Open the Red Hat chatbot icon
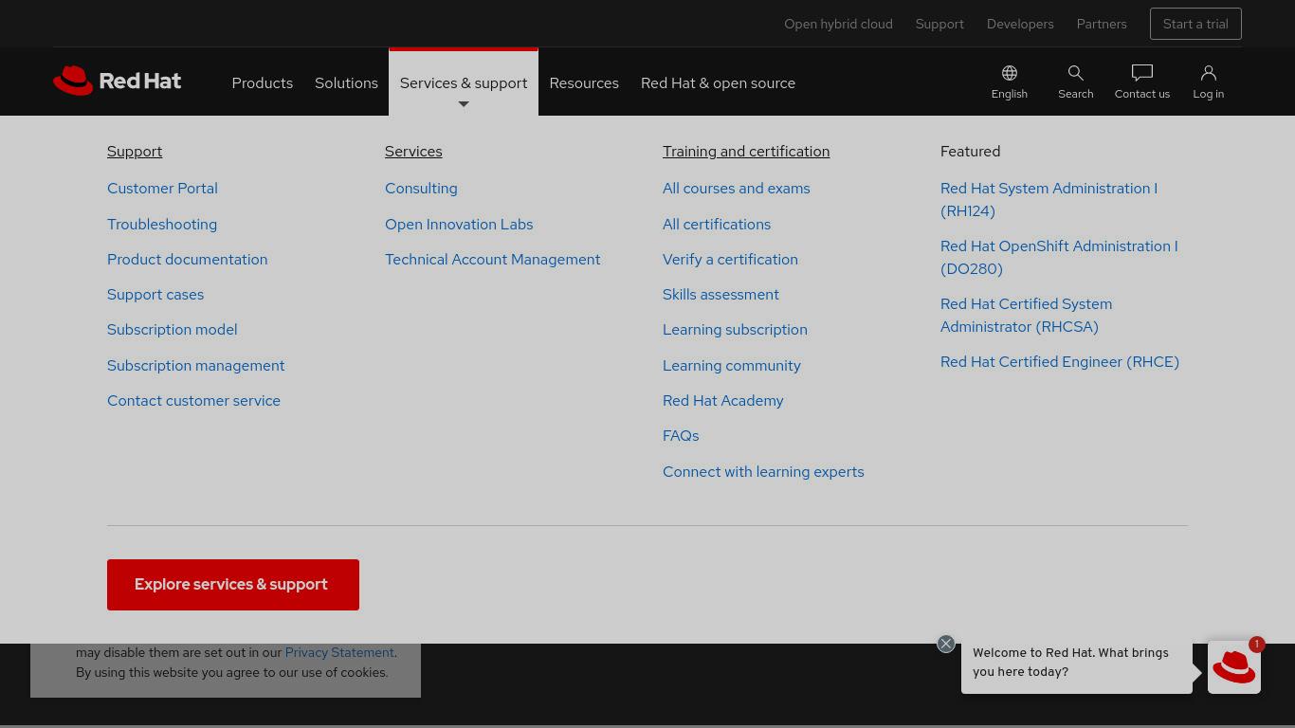The width and height of the screenshot is (1295, 728). 1234,667
